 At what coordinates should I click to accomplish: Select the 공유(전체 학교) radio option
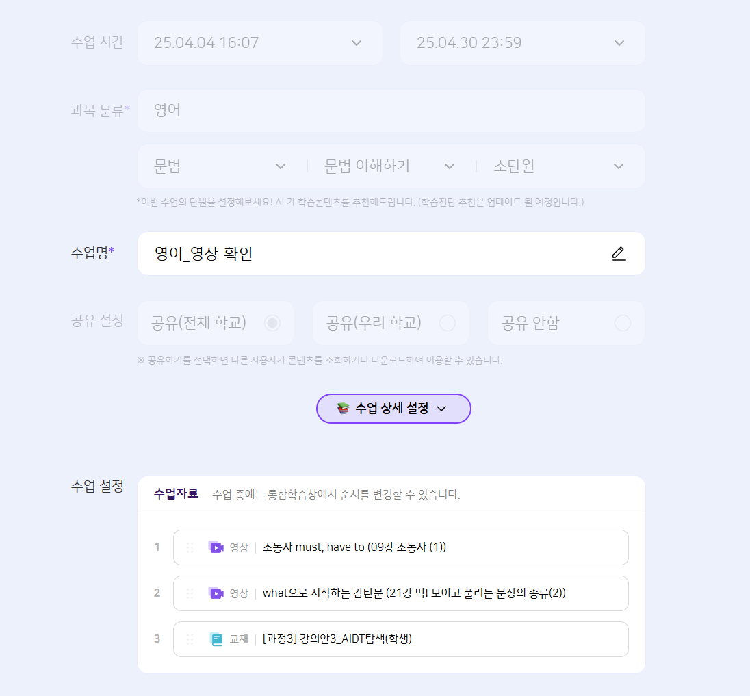pyautogui.click(x=272, y=323)
